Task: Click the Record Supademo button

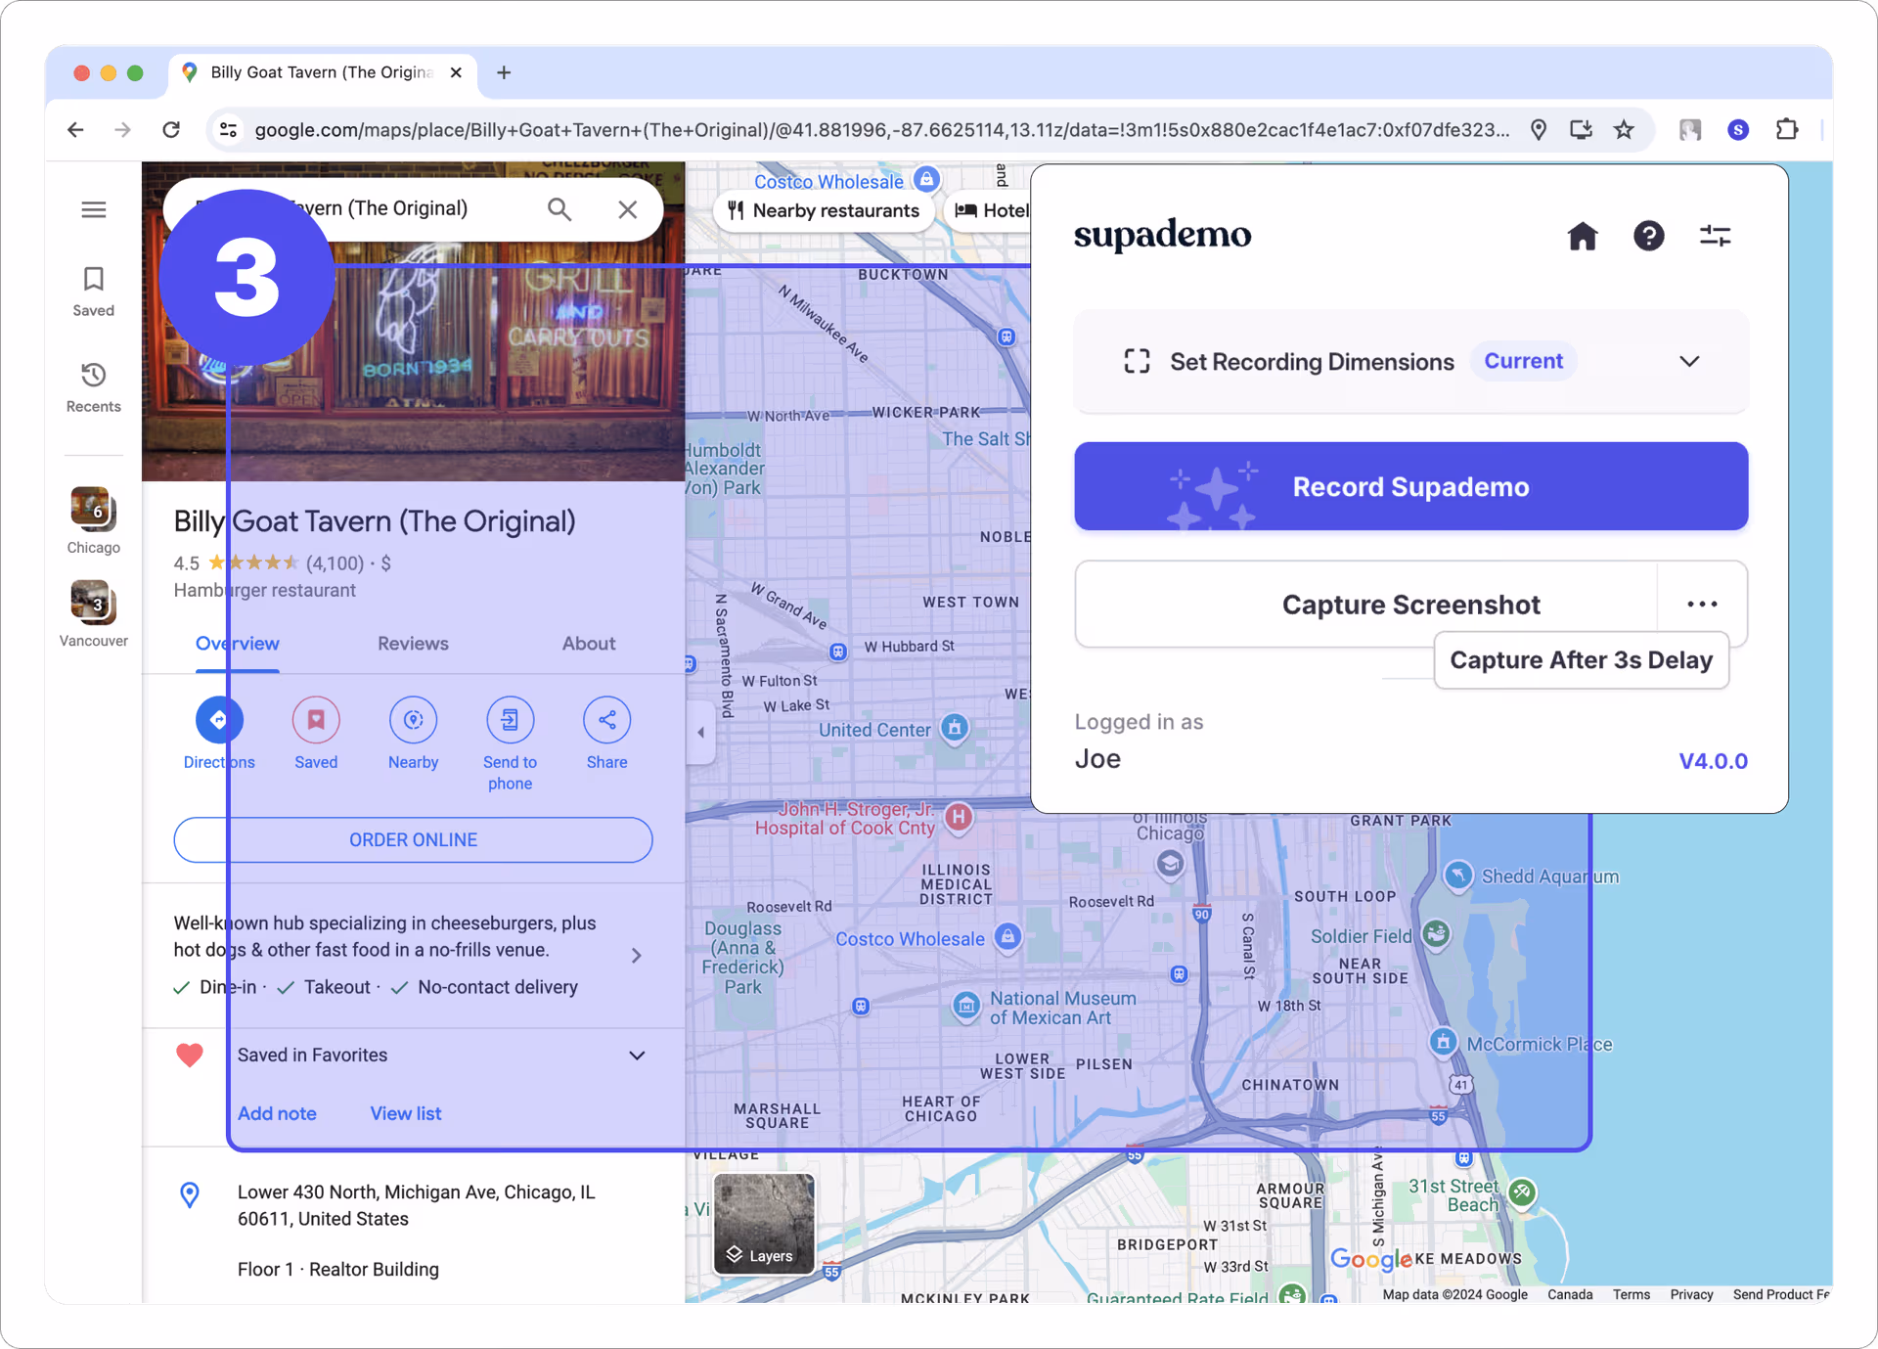Action: click(x=1410, y=486)
